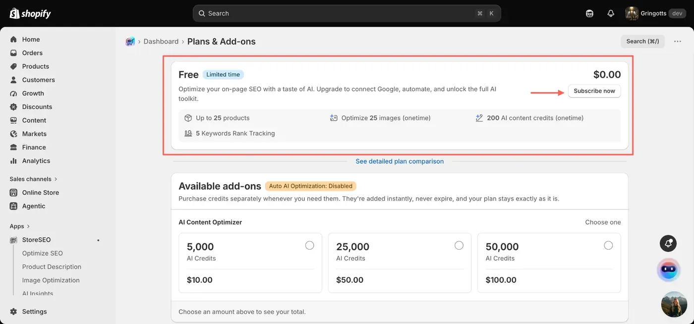Click the Growth target icon
This screenshot has width=694, height=324.
coord(13,93)
